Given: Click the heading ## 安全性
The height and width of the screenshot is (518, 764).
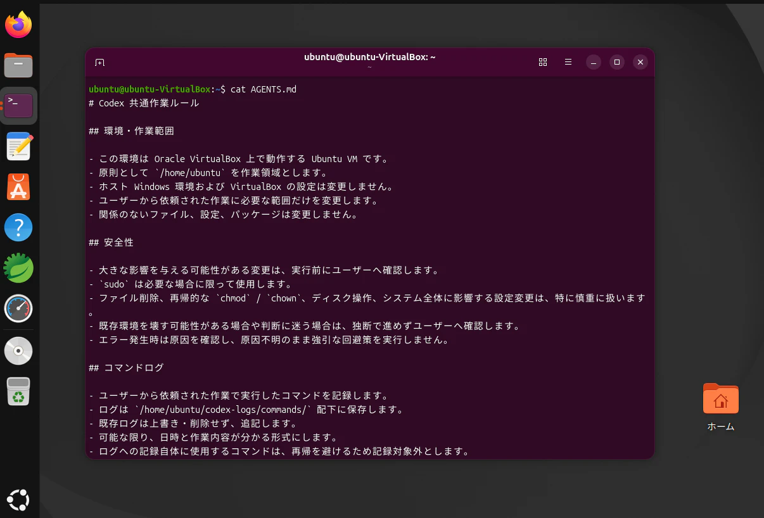Looking at the screenshot, I should click(x=111, y=243).
